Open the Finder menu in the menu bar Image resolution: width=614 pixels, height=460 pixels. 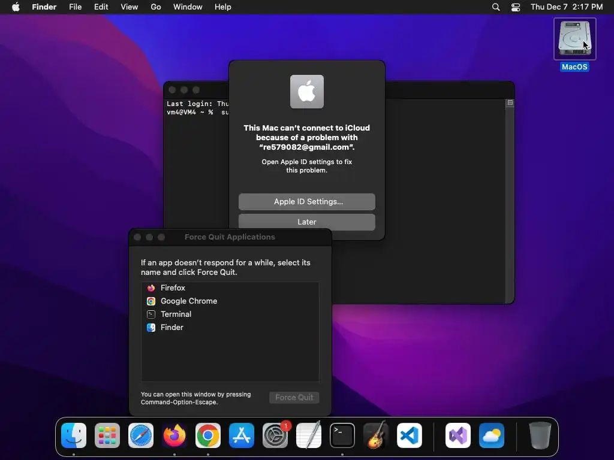[44, 7]
